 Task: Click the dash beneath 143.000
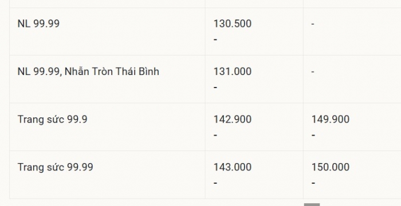[x=215, y=183]
